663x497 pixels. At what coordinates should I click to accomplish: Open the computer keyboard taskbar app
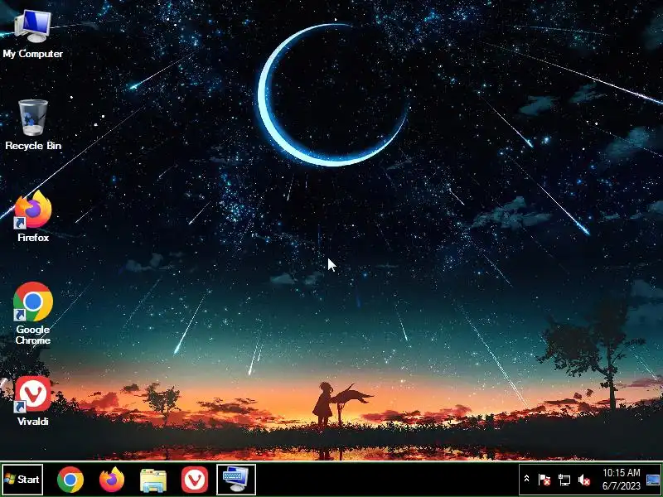pos(236,480)
